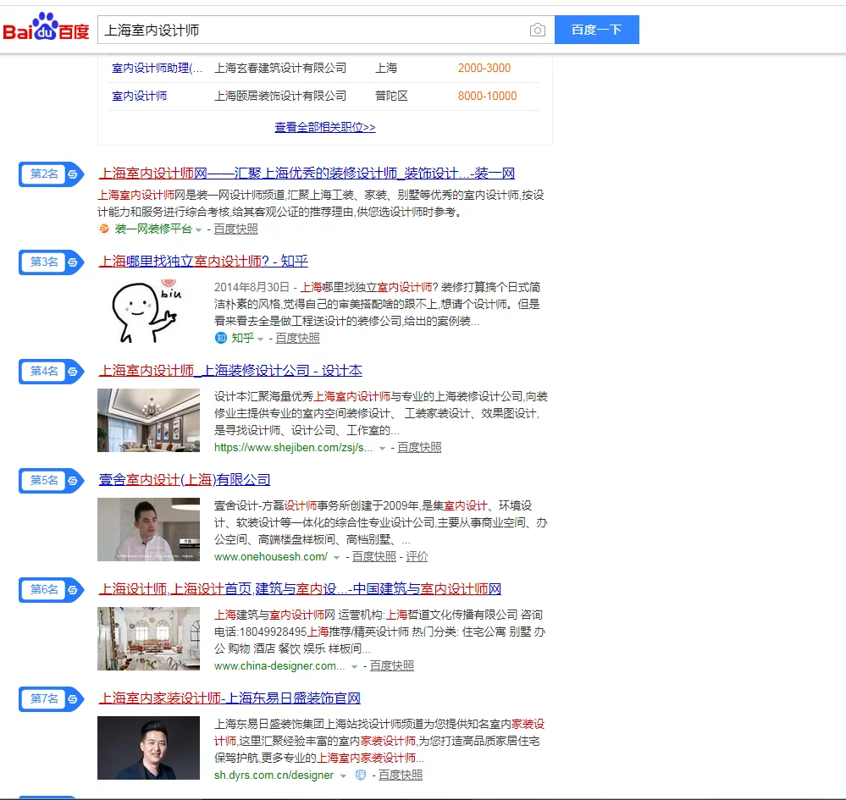Open the 上海室内设计师_上海装修设计公司 - 设计本 result

pos(230,371)
